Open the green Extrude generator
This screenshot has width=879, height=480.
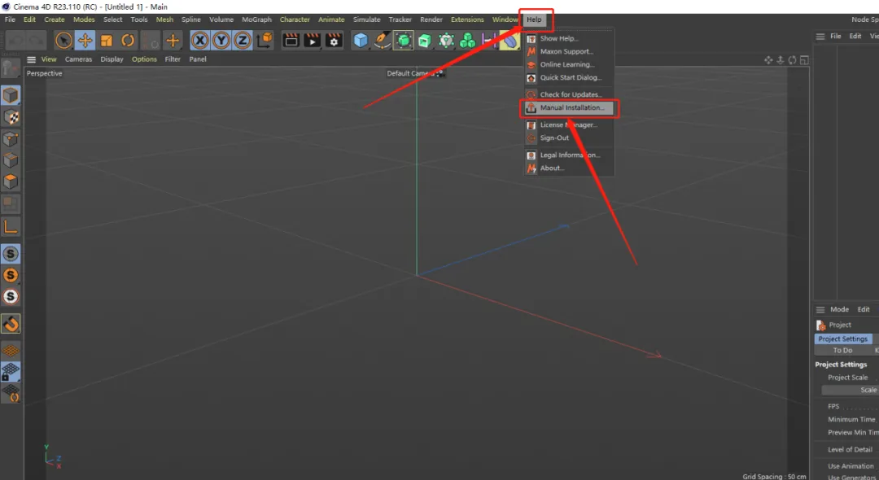[425, 41]
